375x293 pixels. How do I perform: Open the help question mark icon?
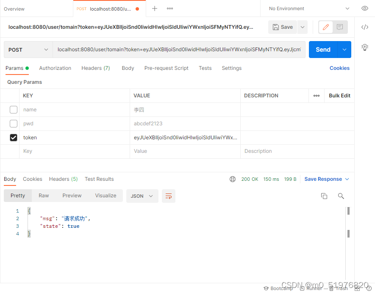pos(369,288)
